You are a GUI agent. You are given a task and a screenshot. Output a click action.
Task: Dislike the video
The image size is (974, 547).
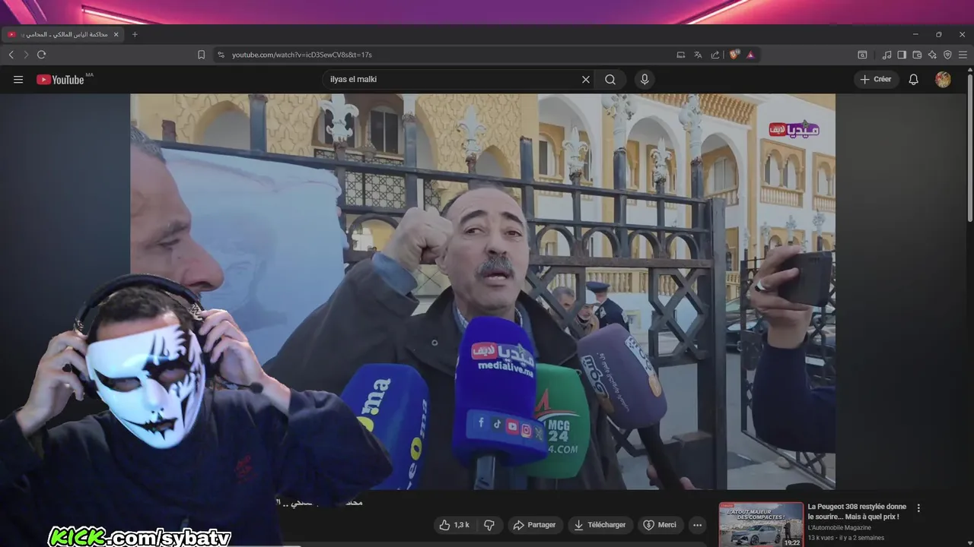(489, 525)
